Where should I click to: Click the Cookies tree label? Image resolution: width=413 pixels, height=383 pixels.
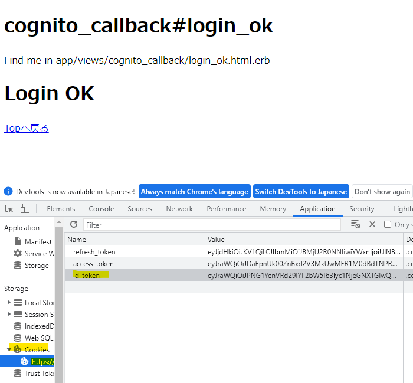tap(37, 349)
